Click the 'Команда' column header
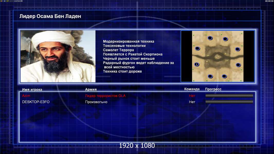 click(192, 89)
